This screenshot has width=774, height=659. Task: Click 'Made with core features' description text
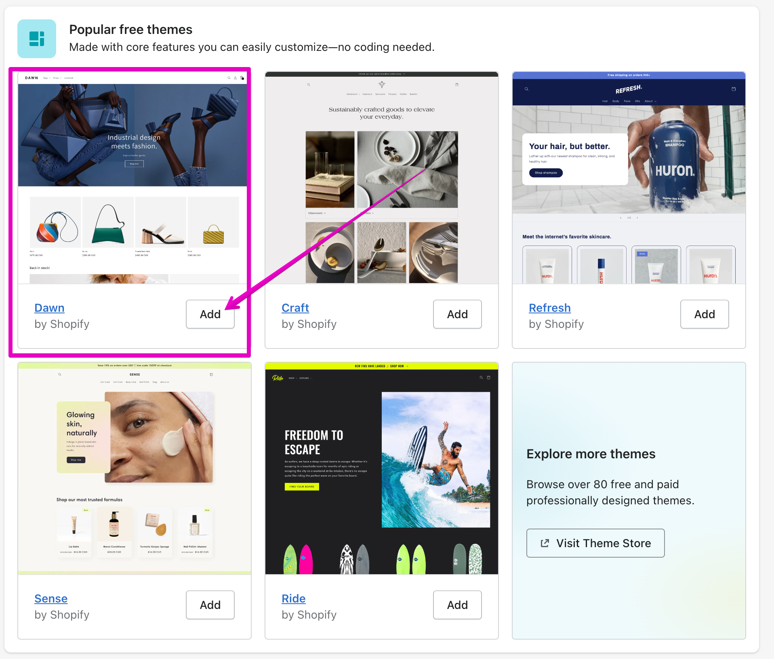point(252,47)
